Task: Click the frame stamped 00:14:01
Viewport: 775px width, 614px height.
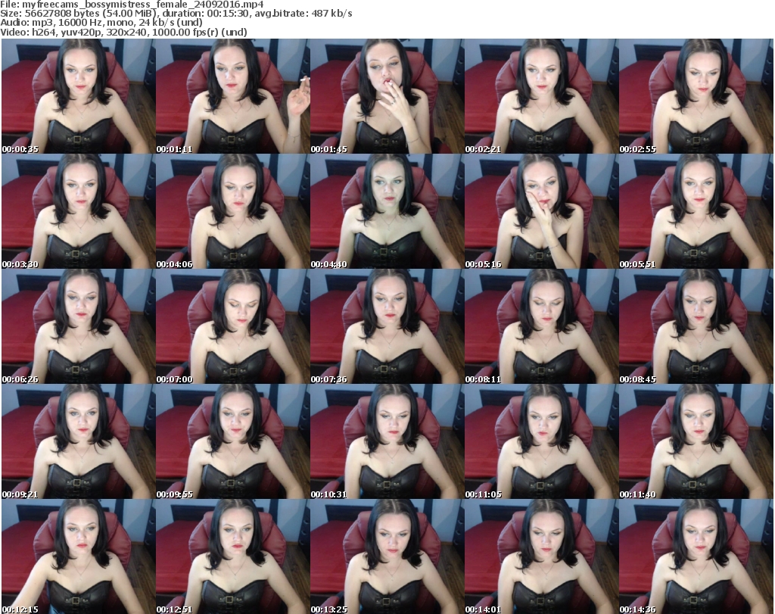Action: pos(541,556)
